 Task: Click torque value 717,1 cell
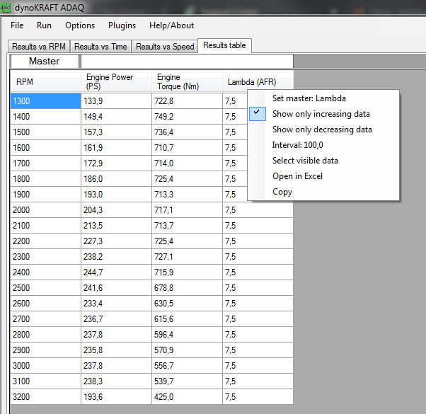pyautogui.click(x=187, y=210)
